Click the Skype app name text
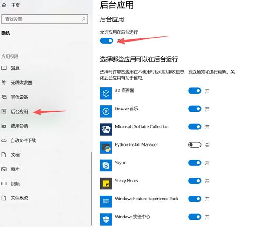The height and width of the screenshot is (227, 280). click(121, 163)
